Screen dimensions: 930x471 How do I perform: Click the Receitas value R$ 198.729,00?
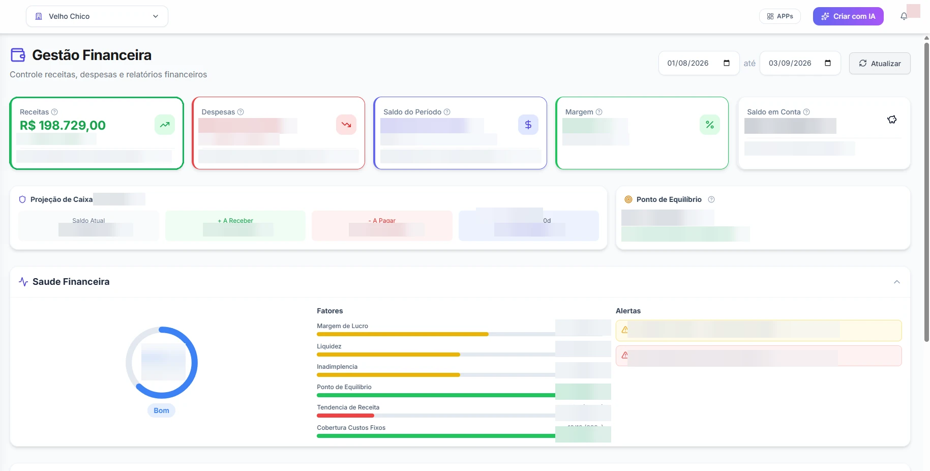(x=63, y=125)
